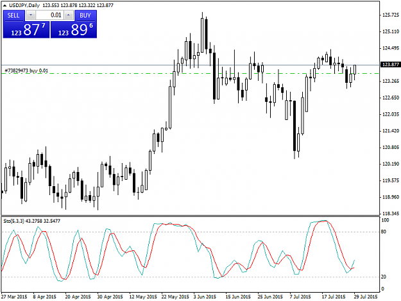
Task: Click the 124.495 price scale label
Action: click(391, 48)
